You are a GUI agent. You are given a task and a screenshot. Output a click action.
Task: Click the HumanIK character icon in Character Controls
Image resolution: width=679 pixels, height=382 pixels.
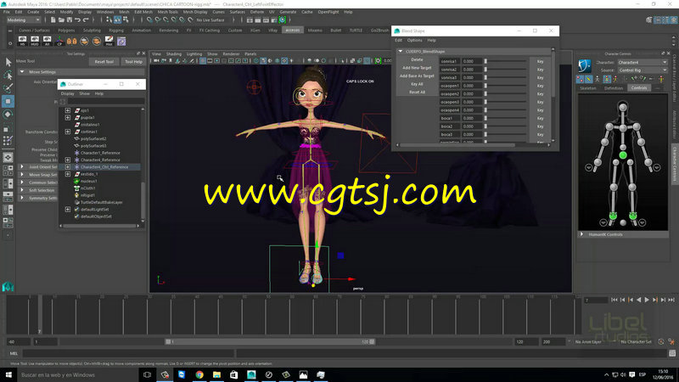pyautogui.click(x=584, y=66)
